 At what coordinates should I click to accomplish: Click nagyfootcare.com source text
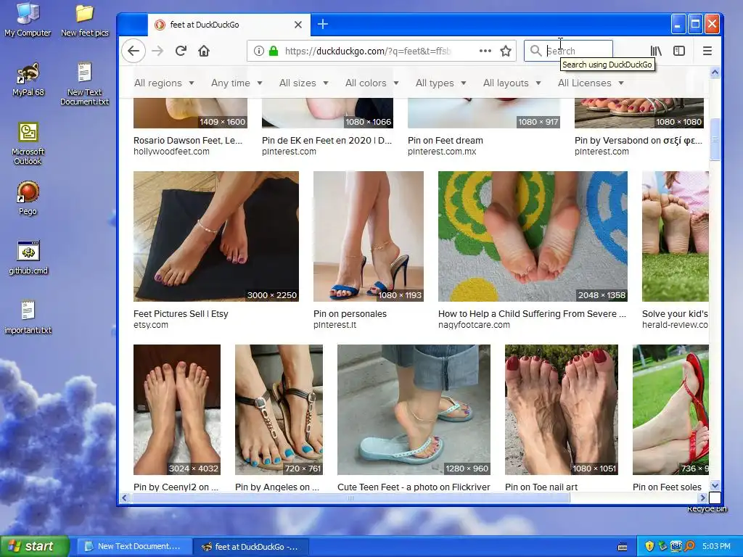(x=474, y=325)
